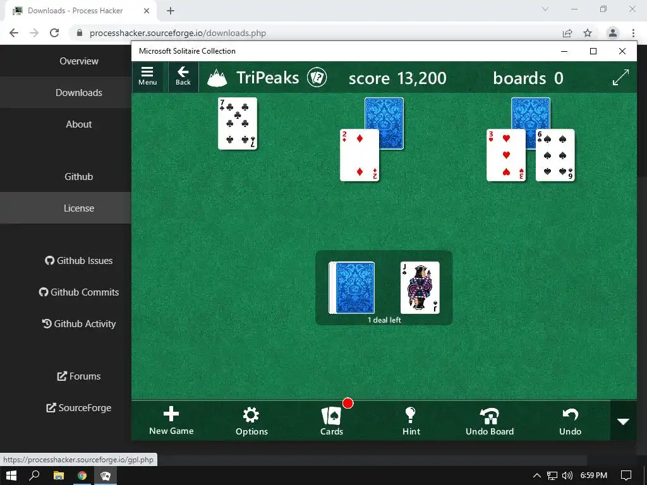Open SourceForge external link

[x=79, y=408]
